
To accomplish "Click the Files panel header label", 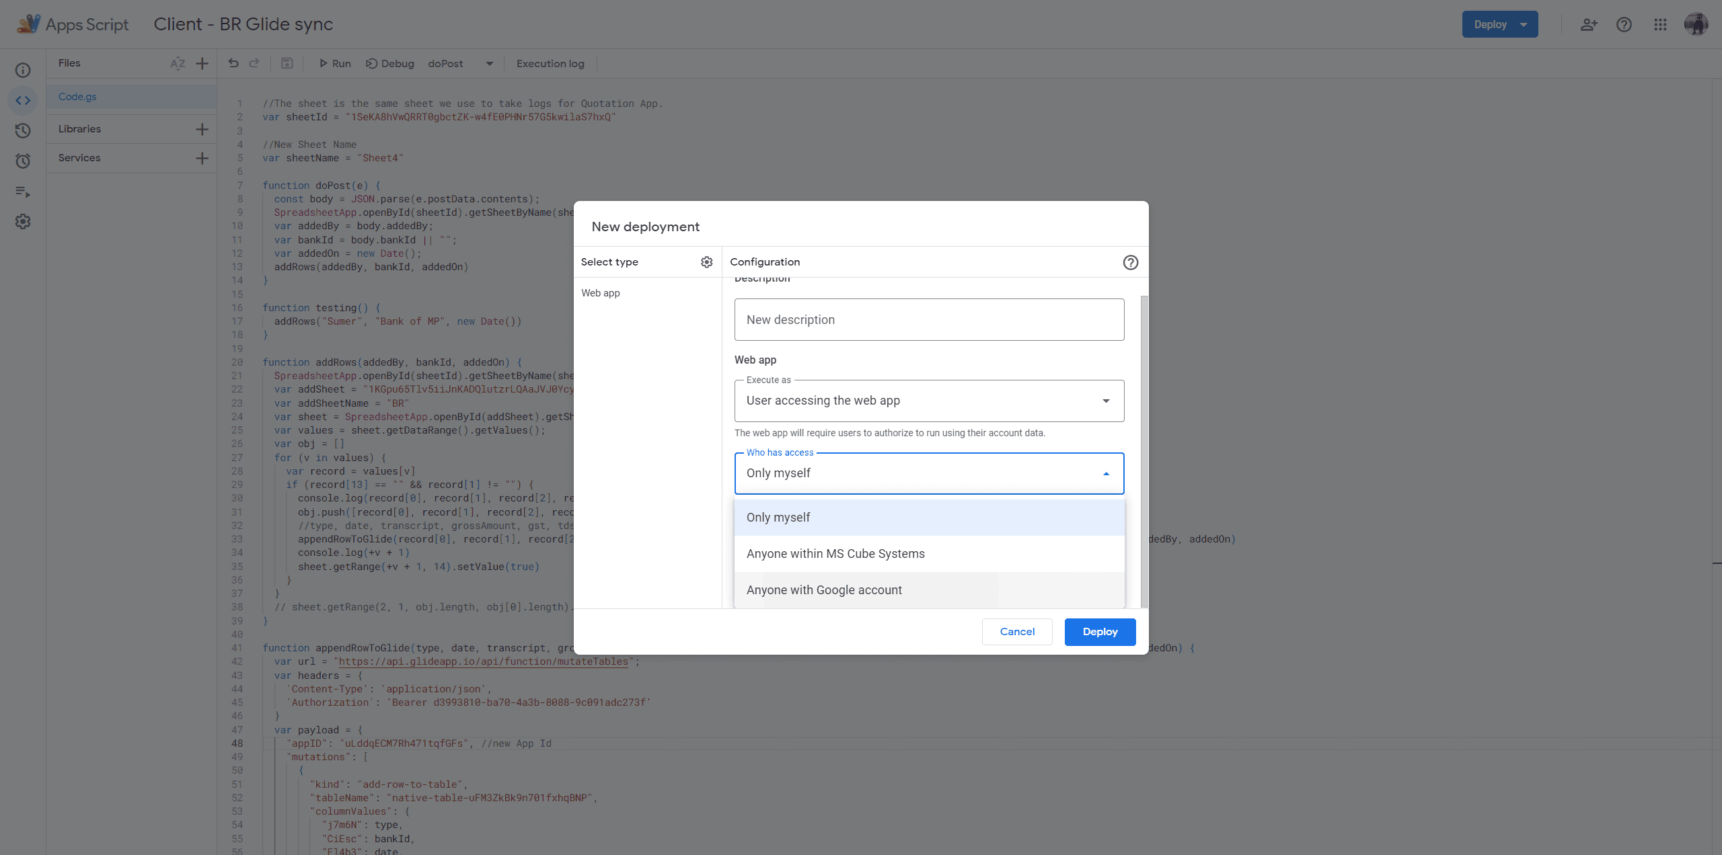I will (69, 63).
